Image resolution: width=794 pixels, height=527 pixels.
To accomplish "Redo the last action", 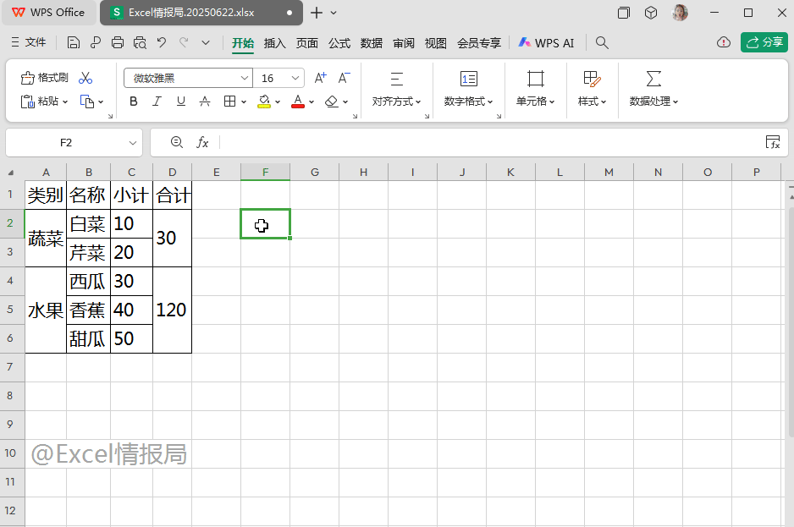I will click(184, 42).
